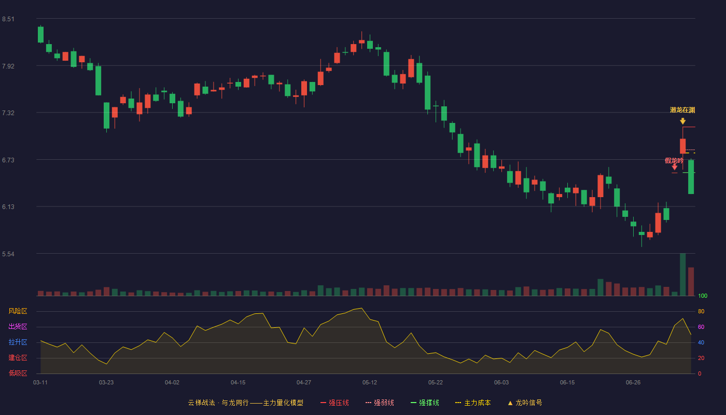Viewport: 726px width, 415px height.
Task: Click the last green candlestick on the chart
Action: tap(691, 177)
